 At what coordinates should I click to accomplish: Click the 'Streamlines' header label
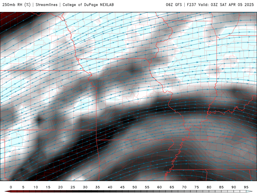[47, 5]
